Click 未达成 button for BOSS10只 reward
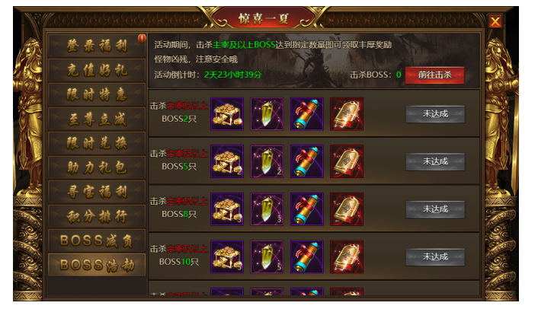Screen dimensions: 538x309 435,256
